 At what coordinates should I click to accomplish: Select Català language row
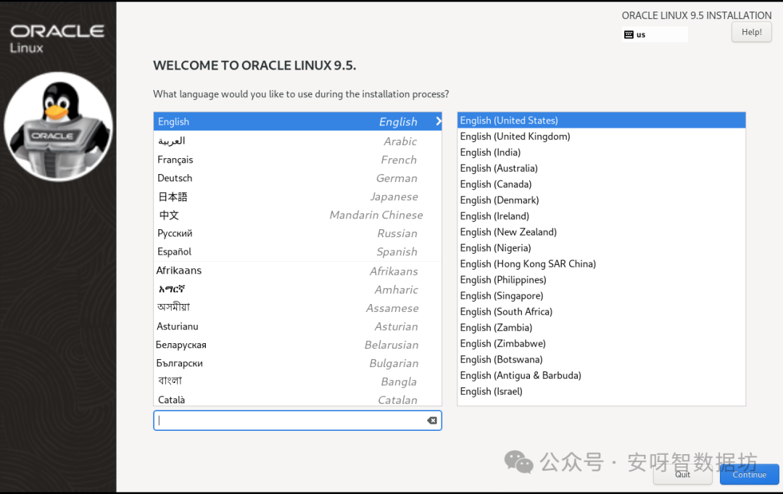[x=298, y=399]
